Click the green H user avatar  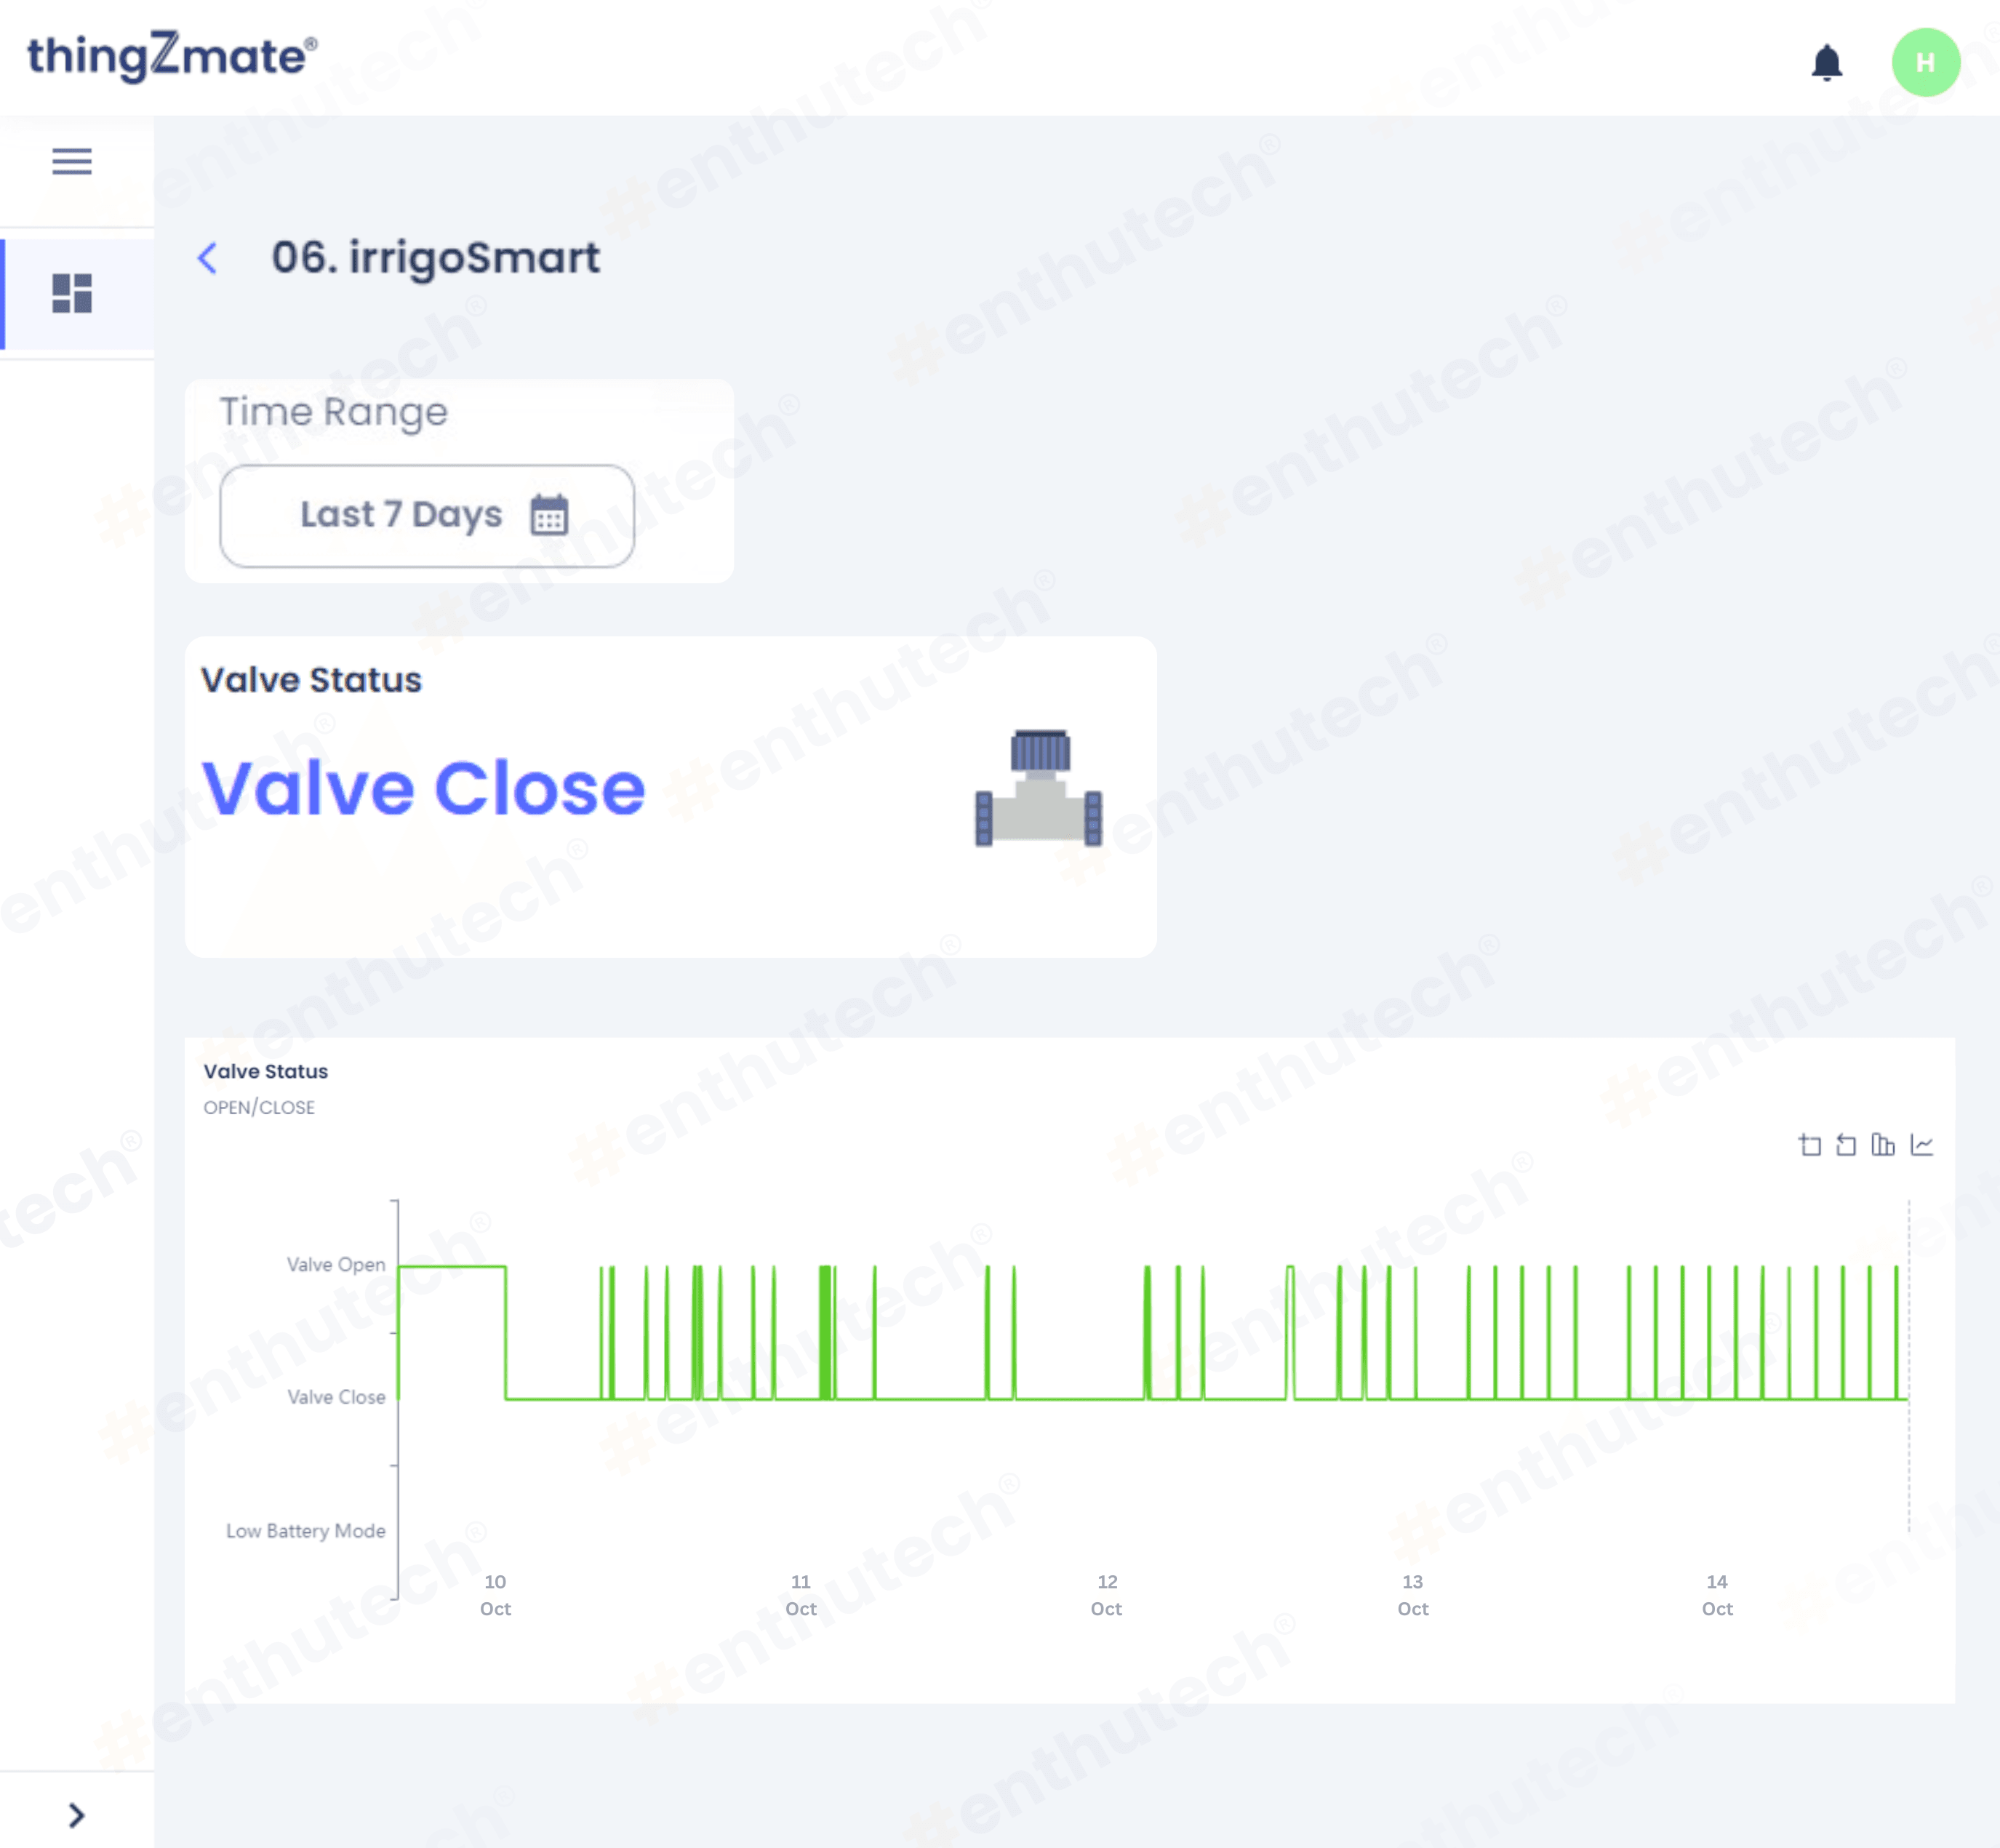coord(1924,63)
